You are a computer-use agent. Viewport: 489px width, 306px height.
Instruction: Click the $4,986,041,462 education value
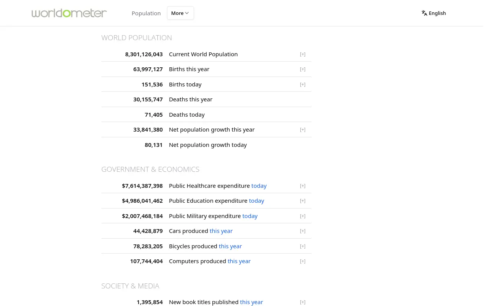coord(142,201)
